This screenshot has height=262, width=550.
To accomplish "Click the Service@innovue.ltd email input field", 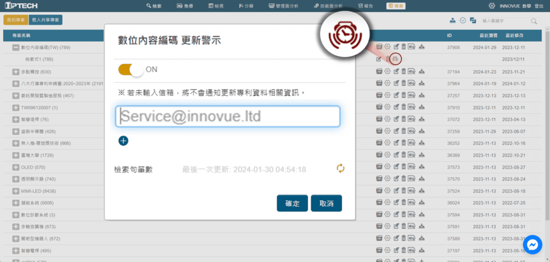I will pyautogui.click(x=227, y=117).
